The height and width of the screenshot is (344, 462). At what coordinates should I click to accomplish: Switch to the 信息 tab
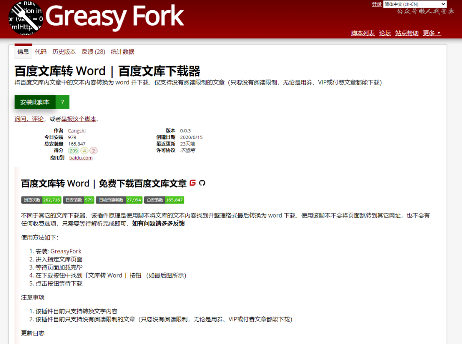click(23, 52)
